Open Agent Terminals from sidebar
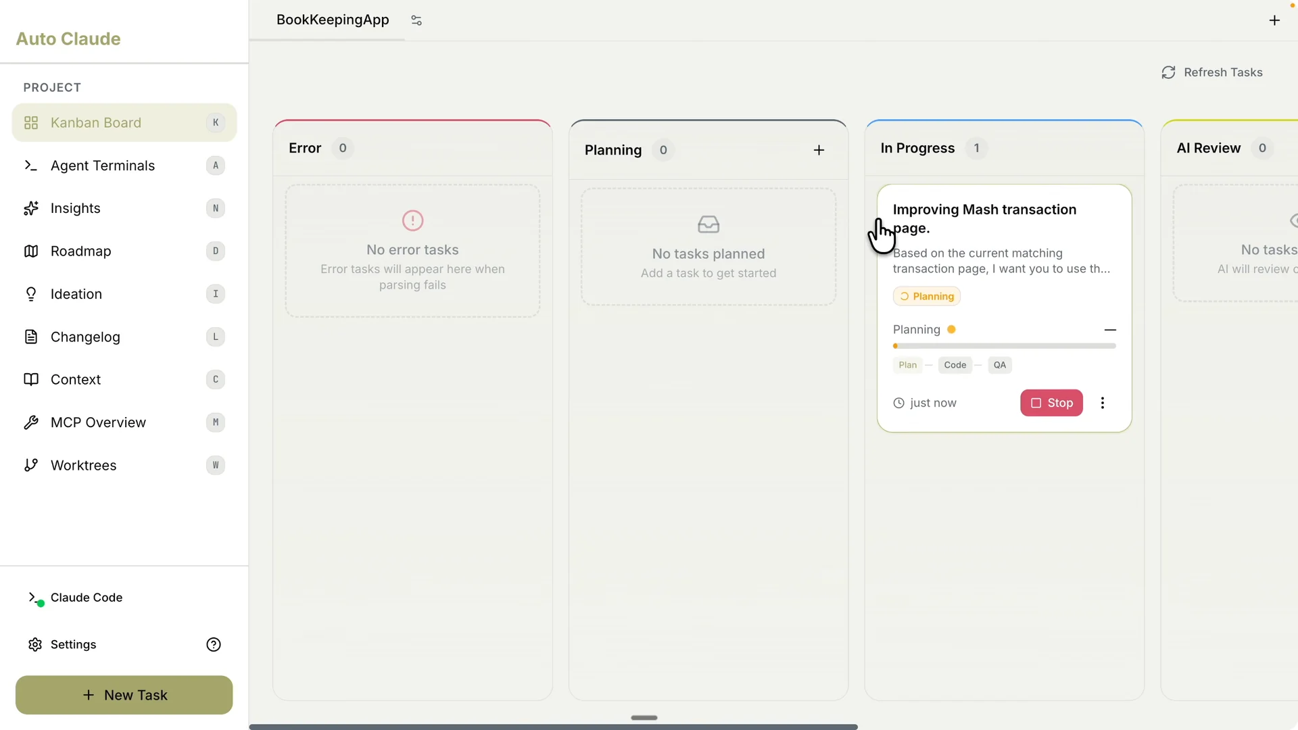Image resolution: width=1298 pixels, height=730 pixels. point(124,166)
